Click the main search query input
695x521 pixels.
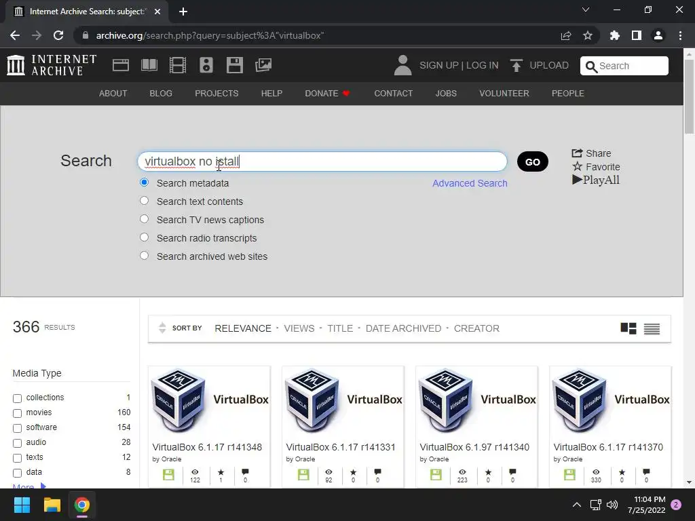322,161
